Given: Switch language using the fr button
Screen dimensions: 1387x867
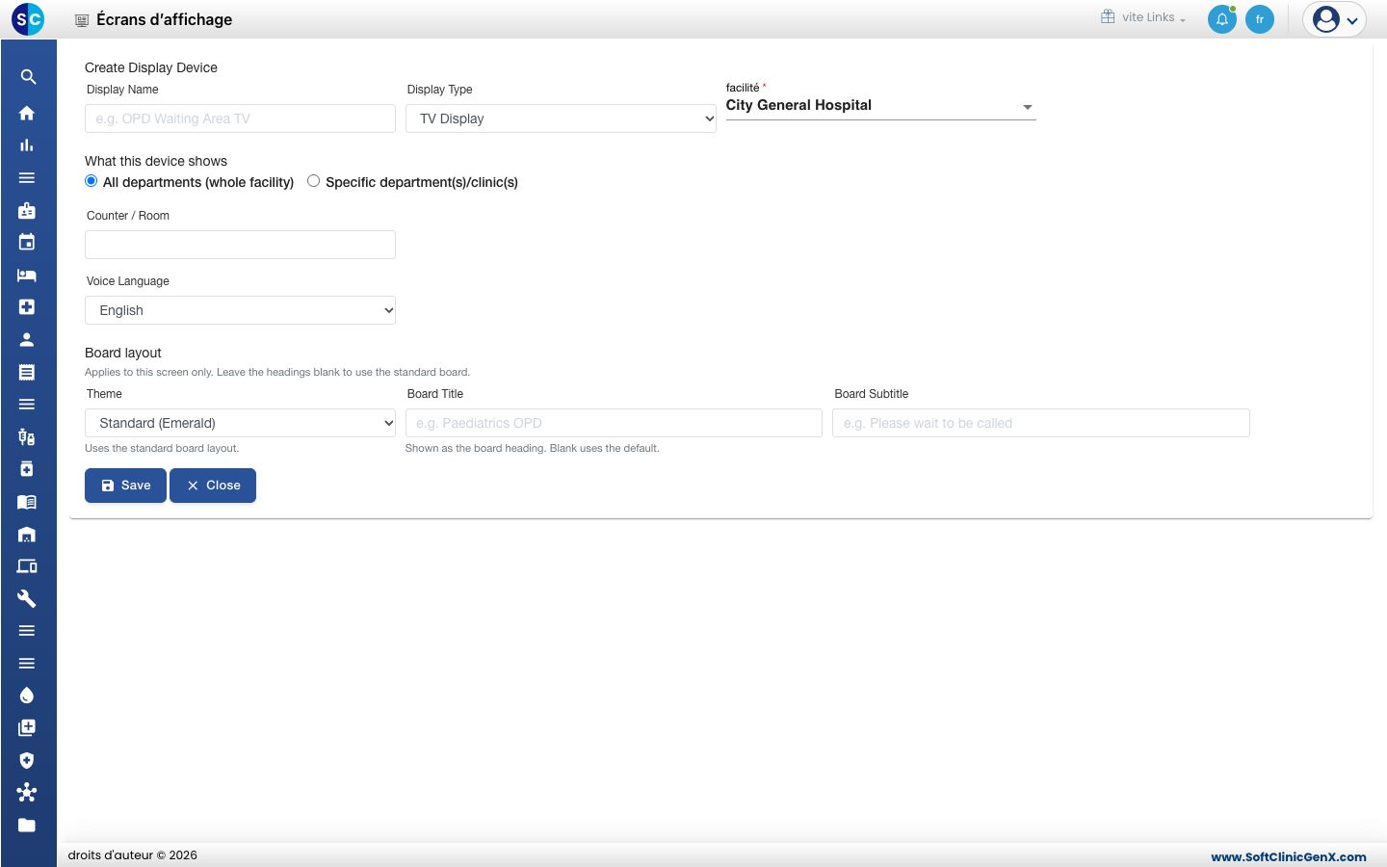Looking at the screenshot, I should (1260, 19).
